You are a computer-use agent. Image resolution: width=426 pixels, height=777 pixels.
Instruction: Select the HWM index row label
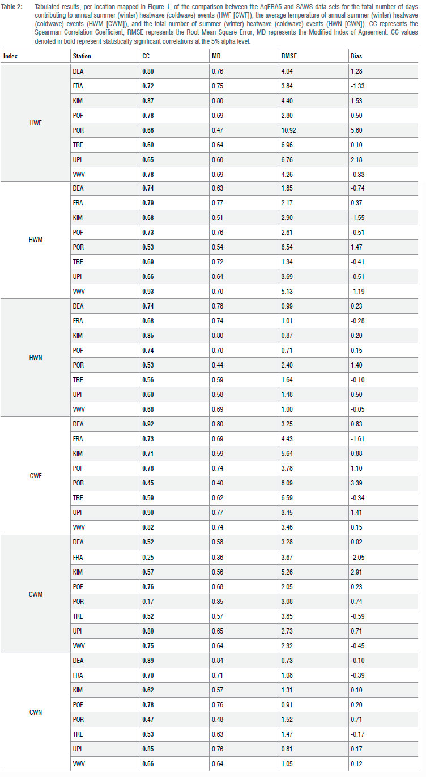(x=35, y=240)
